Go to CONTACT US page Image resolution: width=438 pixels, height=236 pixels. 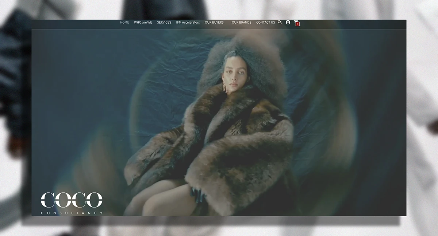(265, 23)
